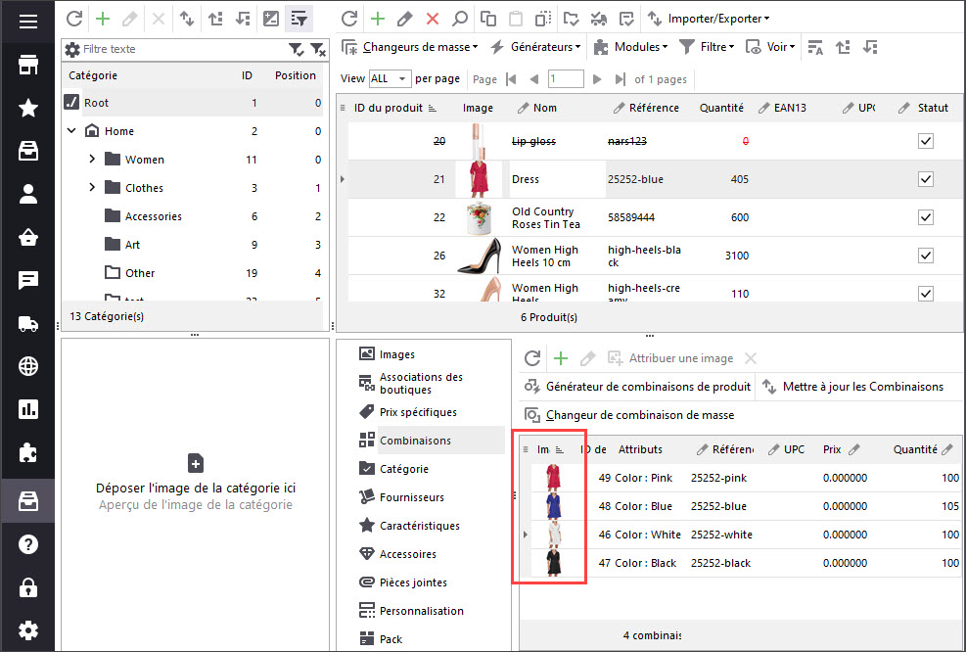Copy the selected product
Viewport: 966px width, 652px height.
click(488, 19)
